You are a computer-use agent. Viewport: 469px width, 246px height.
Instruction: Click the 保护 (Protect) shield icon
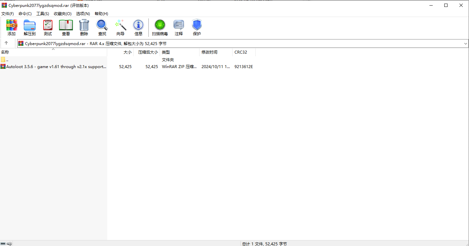(x=197, y=27)
